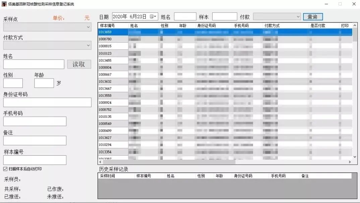Click the horizontal scrollbar right arrow
Viewport: 360px width, 203px height.
click(350, 162)
